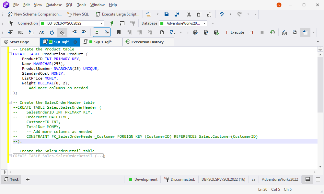Toggle a bookmark on the current line
This screenshot has width=324, height=194.
click(119, 32)
